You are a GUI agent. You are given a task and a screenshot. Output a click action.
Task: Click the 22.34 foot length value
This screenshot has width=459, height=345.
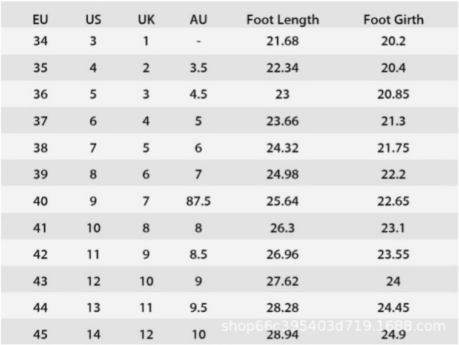pyautogui.click(x=282, y=68)
